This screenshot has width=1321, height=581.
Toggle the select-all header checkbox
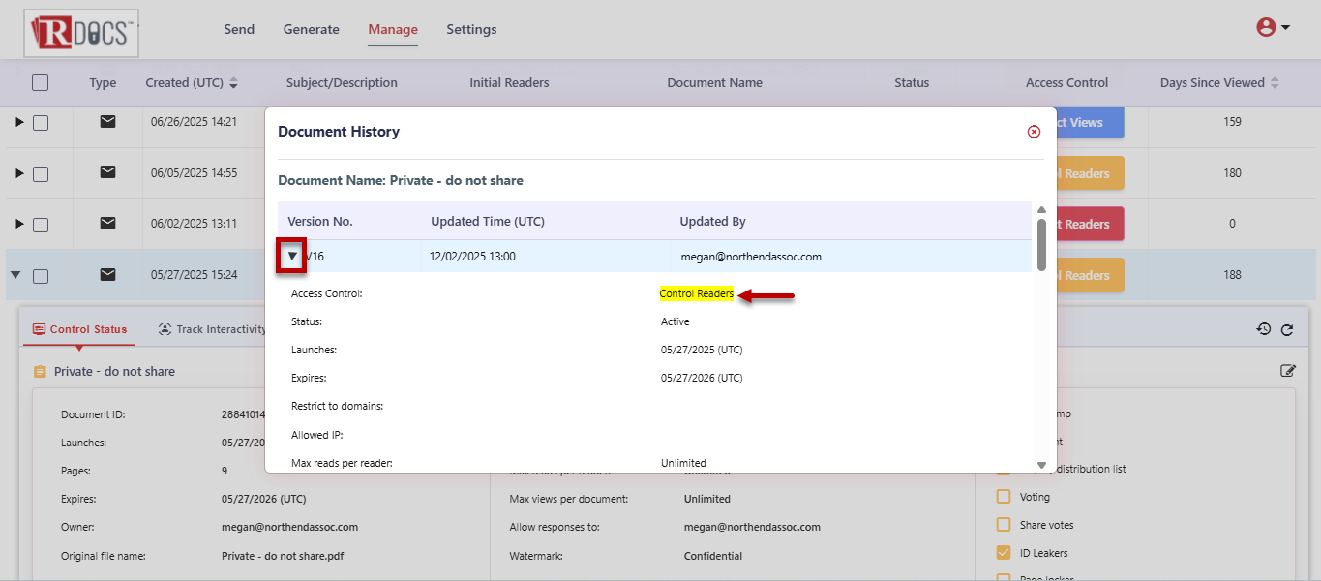(40, 82)
